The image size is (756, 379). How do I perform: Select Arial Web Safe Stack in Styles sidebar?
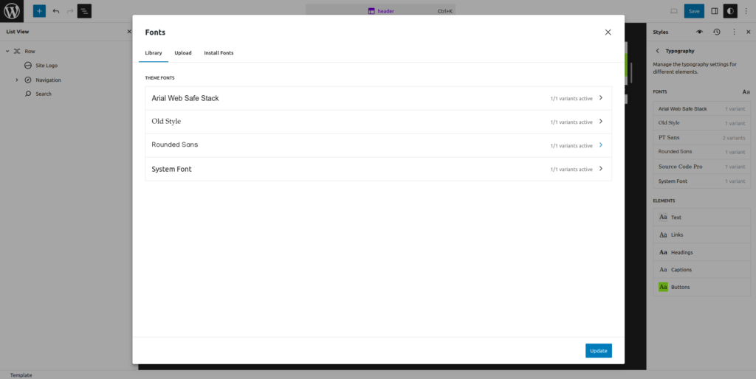pyautogui.click(x=701, y=109)
